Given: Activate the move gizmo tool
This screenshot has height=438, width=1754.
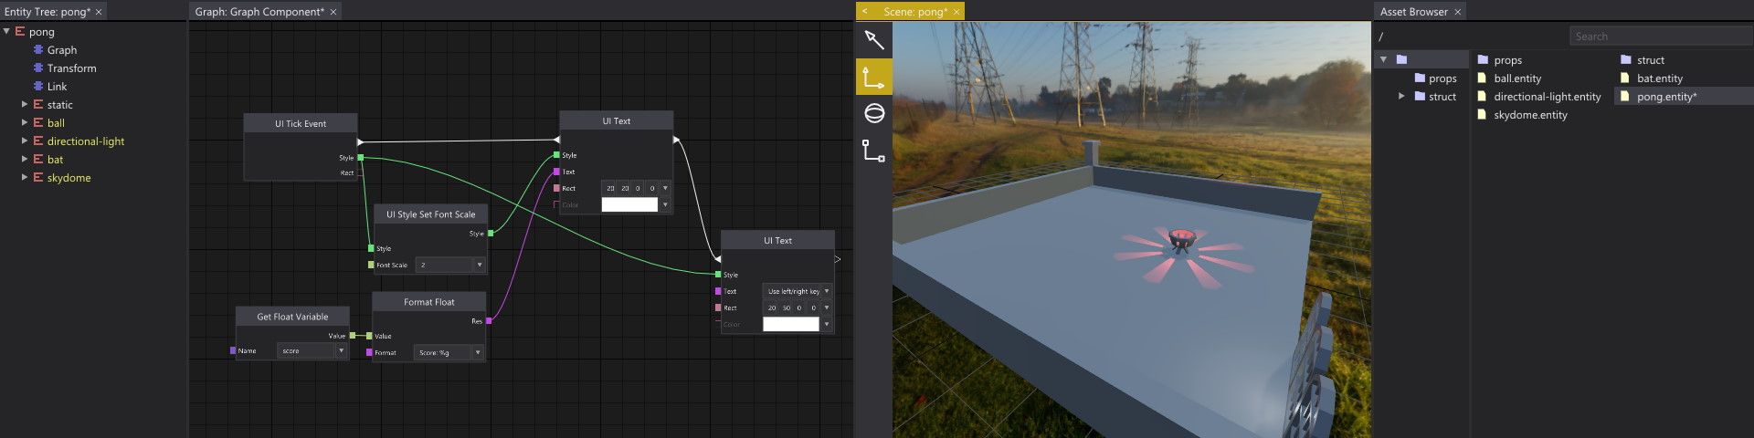Looking at the screenshot, I should coord(873,77).
